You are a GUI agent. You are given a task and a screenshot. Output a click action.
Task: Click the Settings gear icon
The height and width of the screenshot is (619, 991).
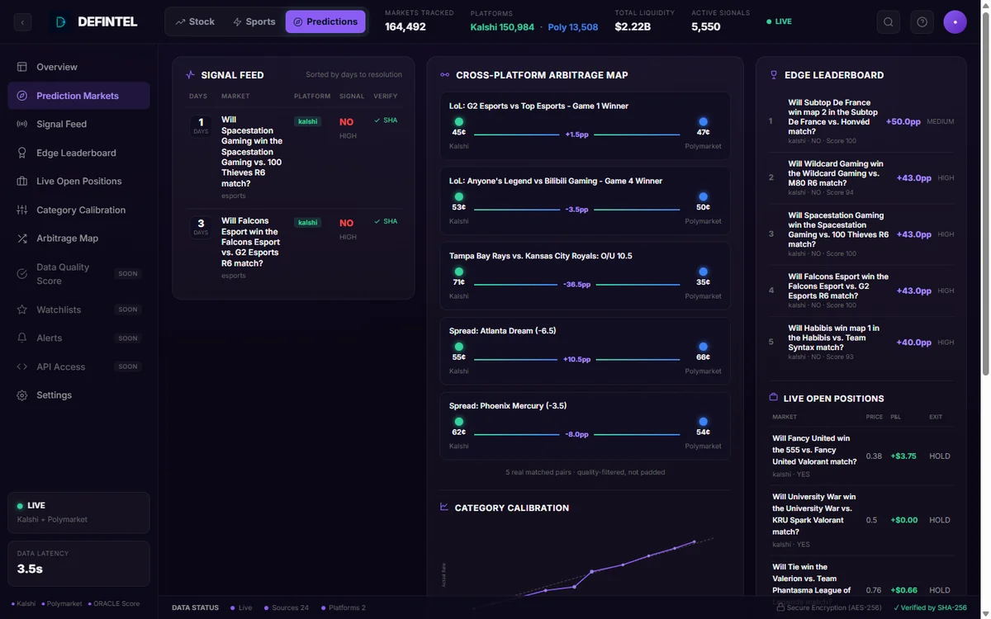[x=22, y=395]
